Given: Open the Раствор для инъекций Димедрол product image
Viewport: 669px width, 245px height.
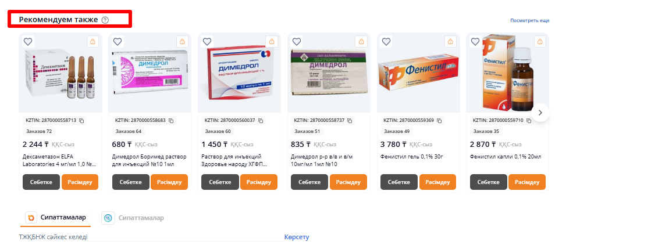Looking at the screenshot, I should [239, 73].
